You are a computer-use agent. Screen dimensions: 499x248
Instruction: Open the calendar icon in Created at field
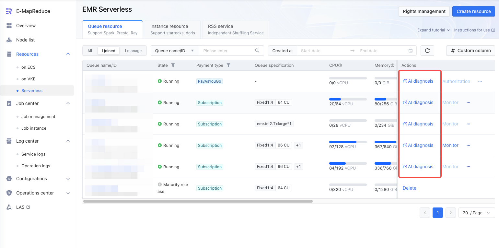tap(410, 51)
